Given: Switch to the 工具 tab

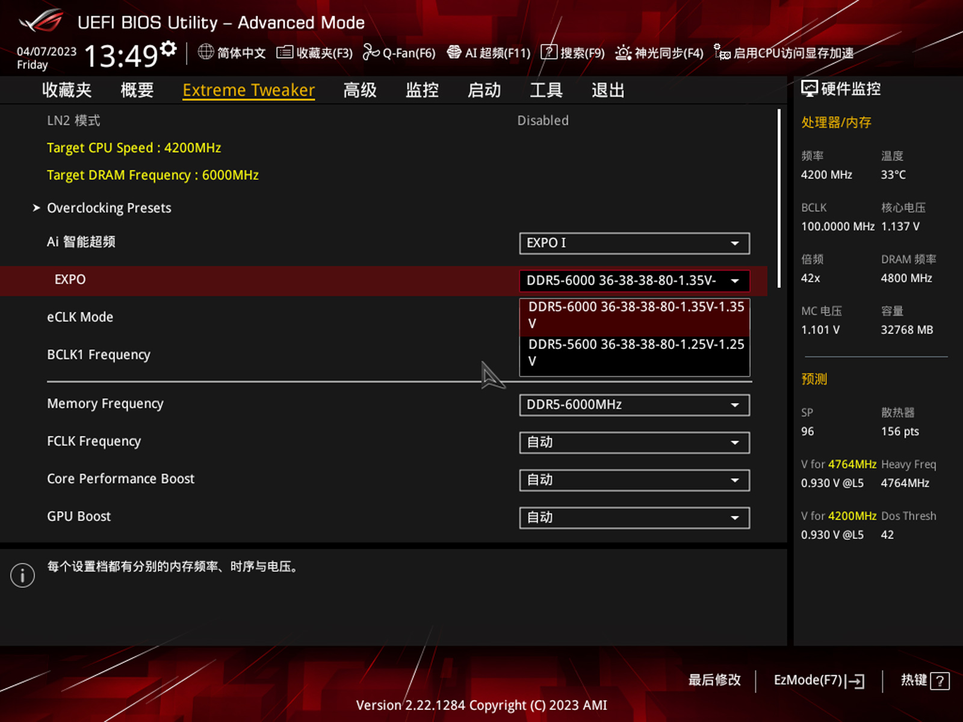Looking at the screenshot, I should [547, 90].
